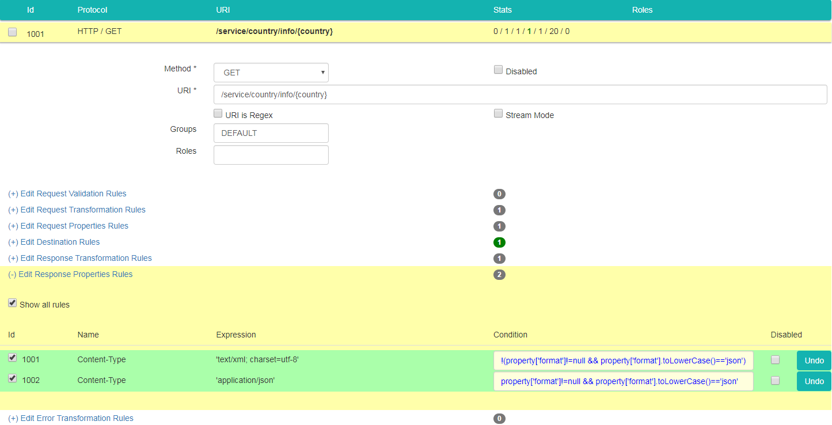
Task: Toggle Disabled checkbox for rule 1002
Action: point(775,381)
